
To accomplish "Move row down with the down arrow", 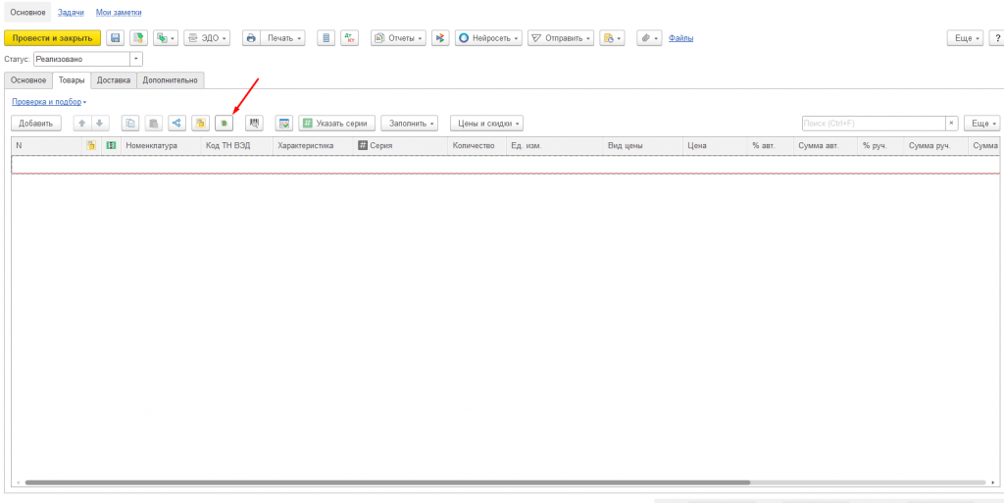I will point(99,123).
